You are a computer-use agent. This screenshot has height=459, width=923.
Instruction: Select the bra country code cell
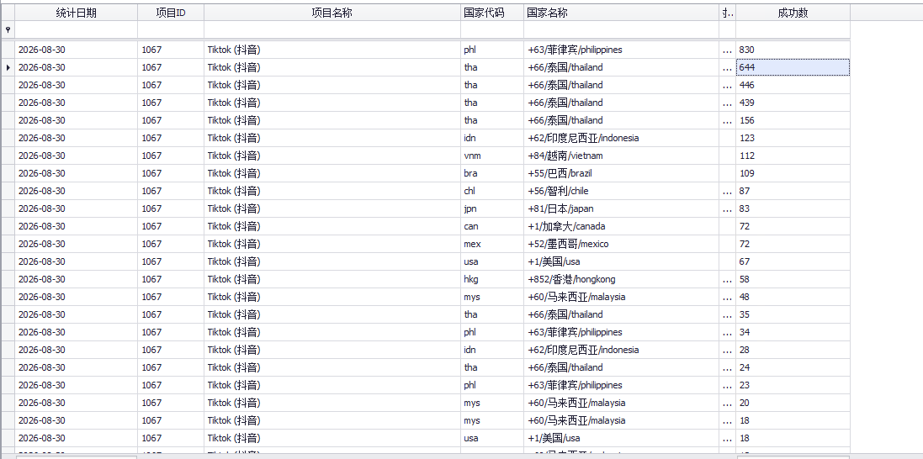coord(493,173)
